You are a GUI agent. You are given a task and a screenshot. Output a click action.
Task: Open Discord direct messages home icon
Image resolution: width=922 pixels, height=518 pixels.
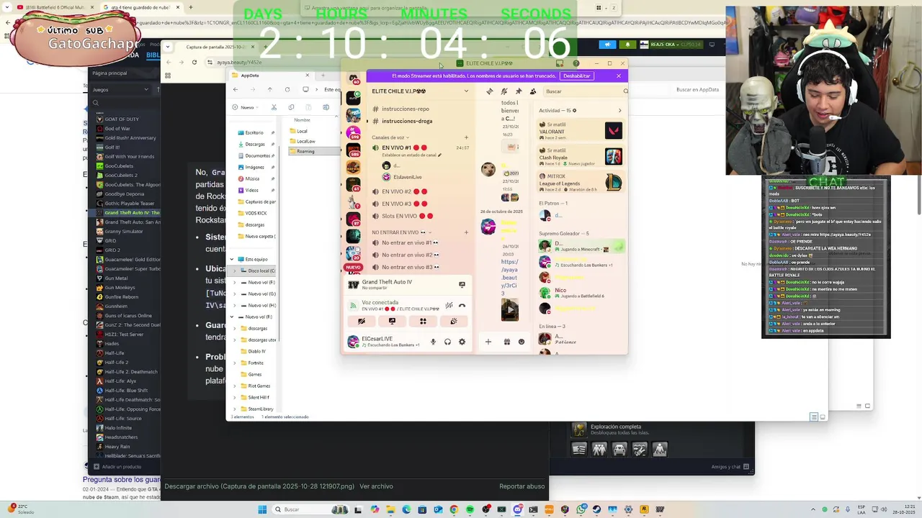pyautogui.click(x=353, y=79)
